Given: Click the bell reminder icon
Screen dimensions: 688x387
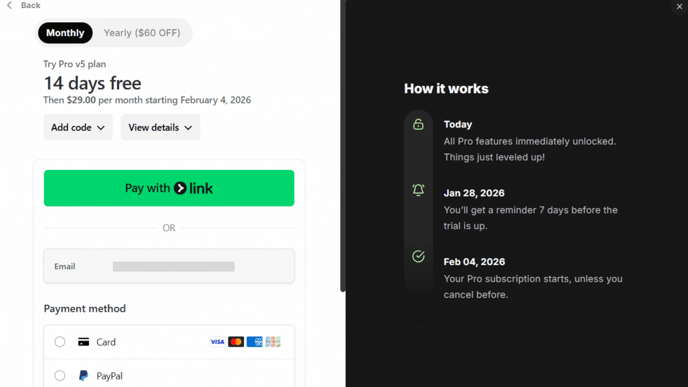Looking at the screenshot, I should (x=418, y=190).
